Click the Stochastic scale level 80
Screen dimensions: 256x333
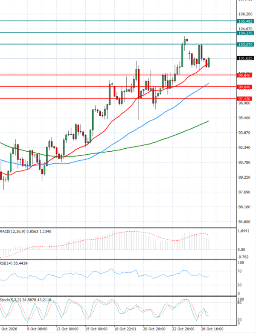pyautogui.click(x=239, y=303)
